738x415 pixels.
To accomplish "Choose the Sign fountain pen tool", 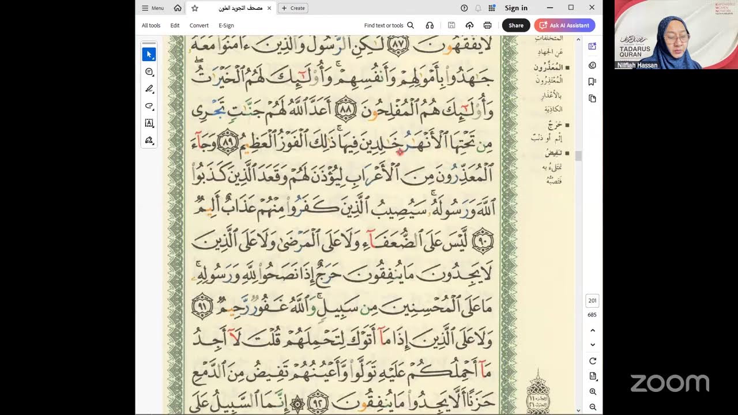I will [149, 140].
